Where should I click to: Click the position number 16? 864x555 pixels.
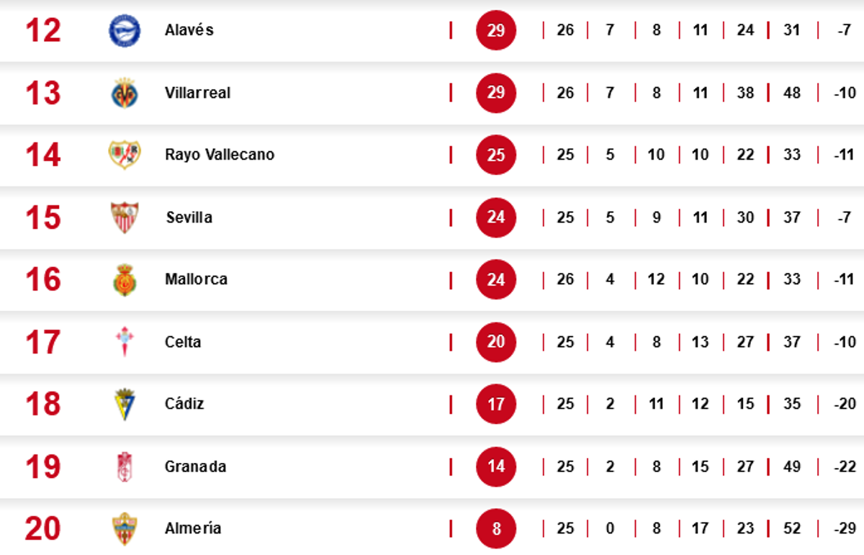click(x=43, y=280)
